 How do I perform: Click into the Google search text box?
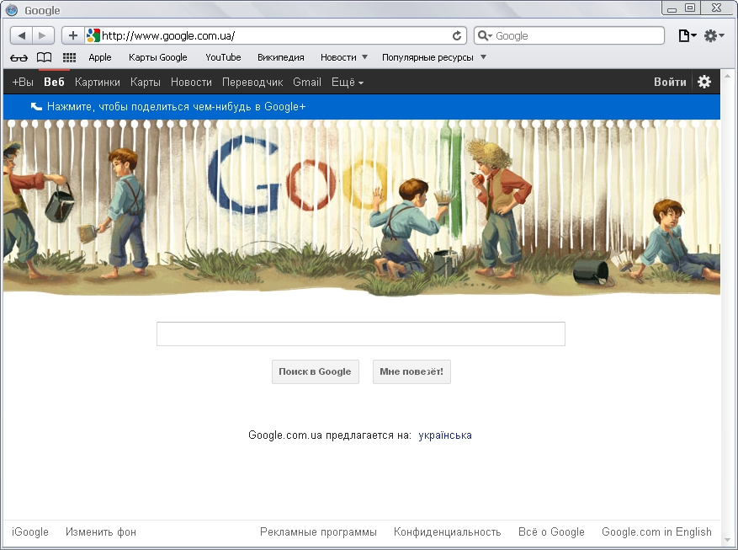(360, 334)
